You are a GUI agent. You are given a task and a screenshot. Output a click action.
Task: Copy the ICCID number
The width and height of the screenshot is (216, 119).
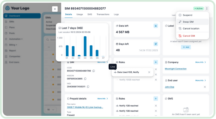click(94, 71)
